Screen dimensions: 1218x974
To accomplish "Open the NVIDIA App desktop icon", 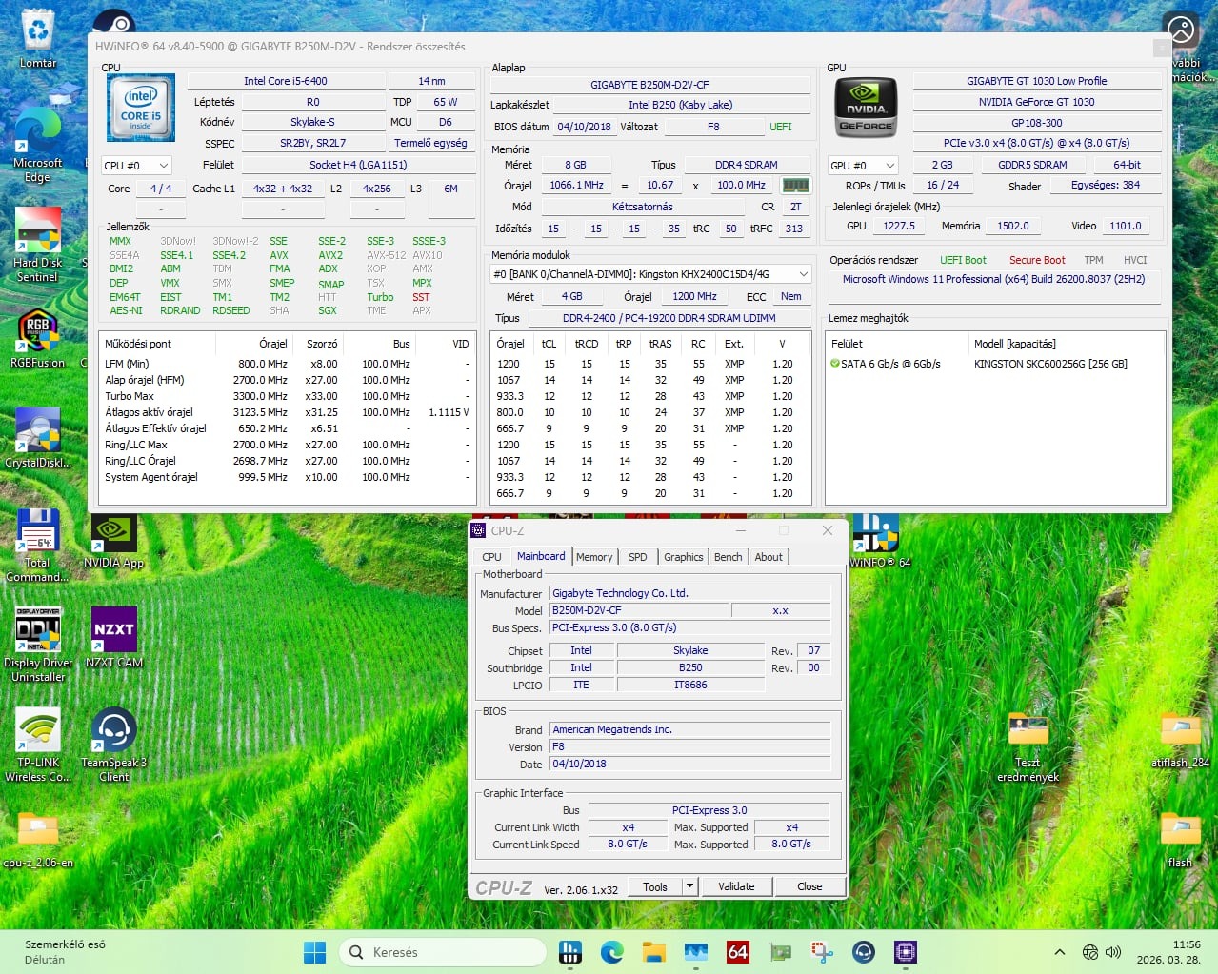I will click(x=114, y=539).
